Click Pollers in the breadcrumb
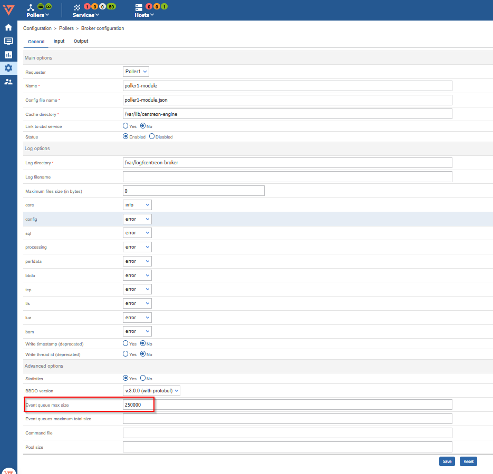 [66, 28]
